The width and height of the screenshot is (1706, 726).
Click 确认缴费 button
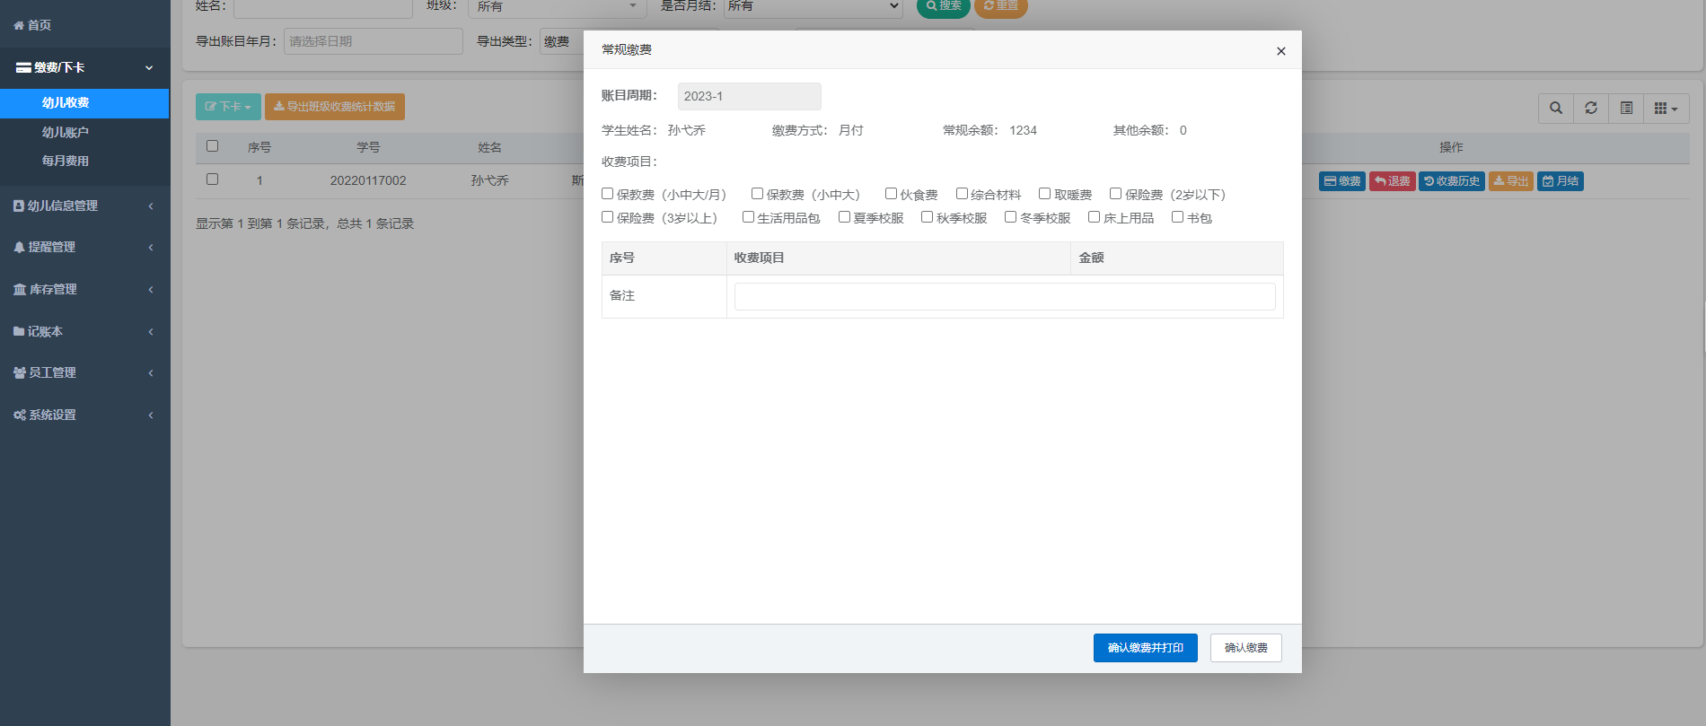(x=1246, y=648)
